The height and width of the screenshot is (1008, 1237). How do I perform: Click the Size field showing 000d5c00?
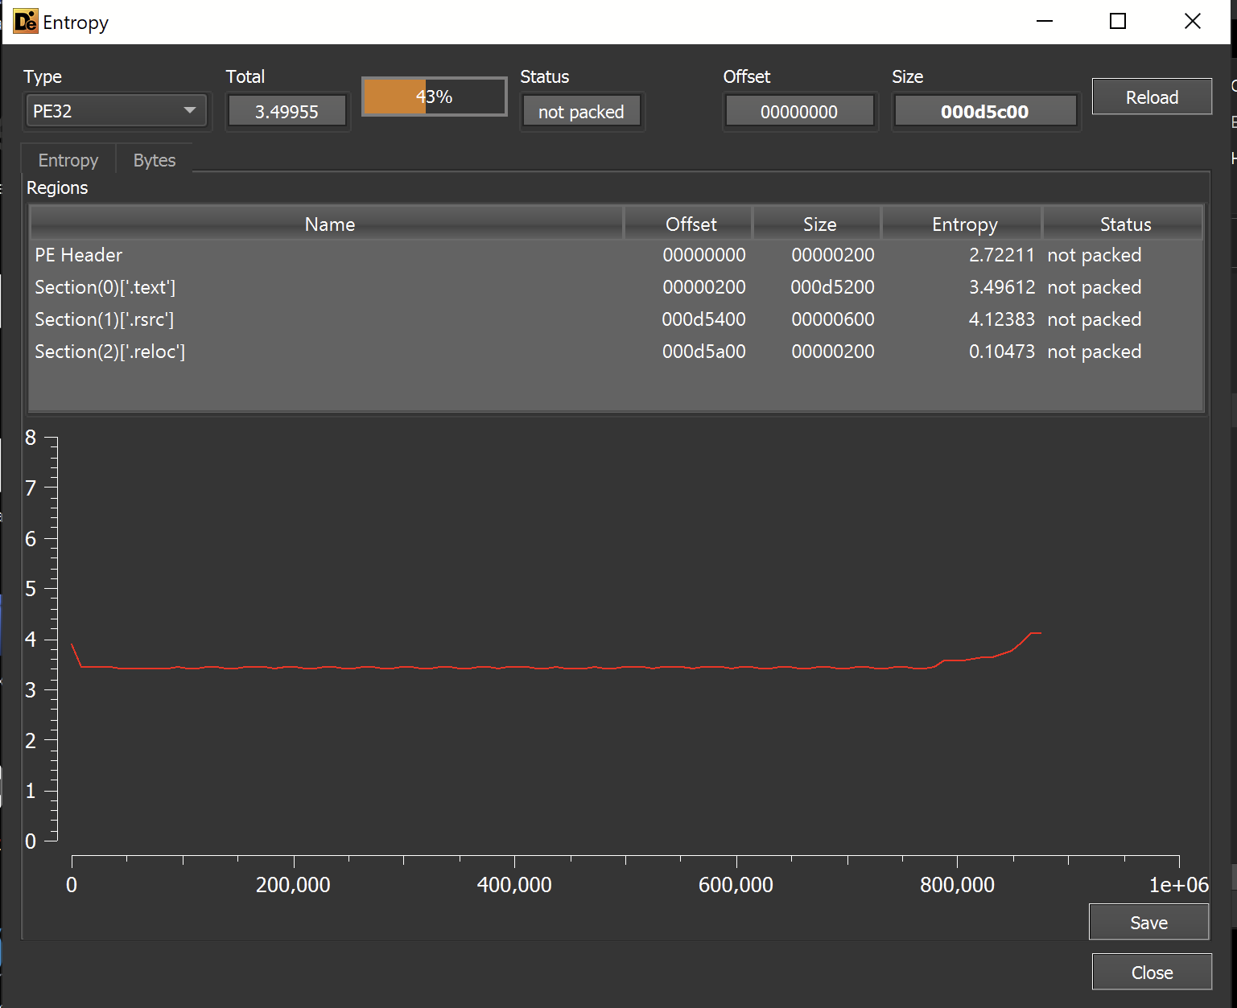pyautogui.click(x=984, y=112)
